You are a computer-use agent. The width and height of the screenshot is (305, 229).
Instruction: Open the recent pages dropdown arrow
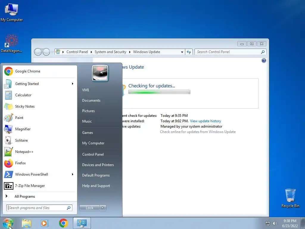point(52,52)
